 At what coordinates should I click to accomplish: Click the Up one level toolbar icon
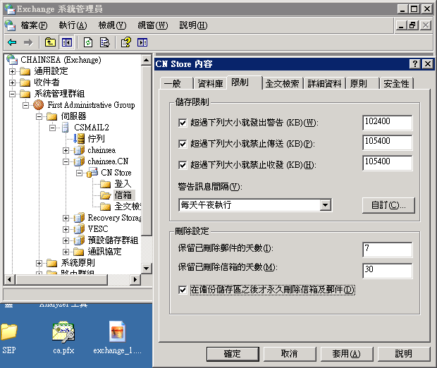coord(50,43)
